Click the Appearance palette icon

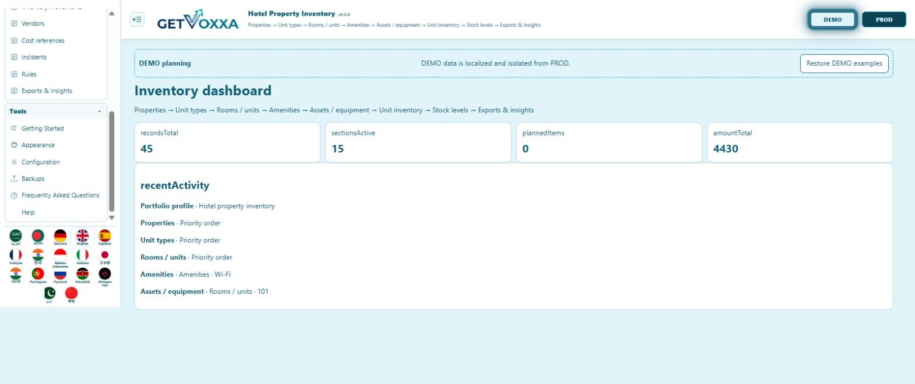[14, 145]
